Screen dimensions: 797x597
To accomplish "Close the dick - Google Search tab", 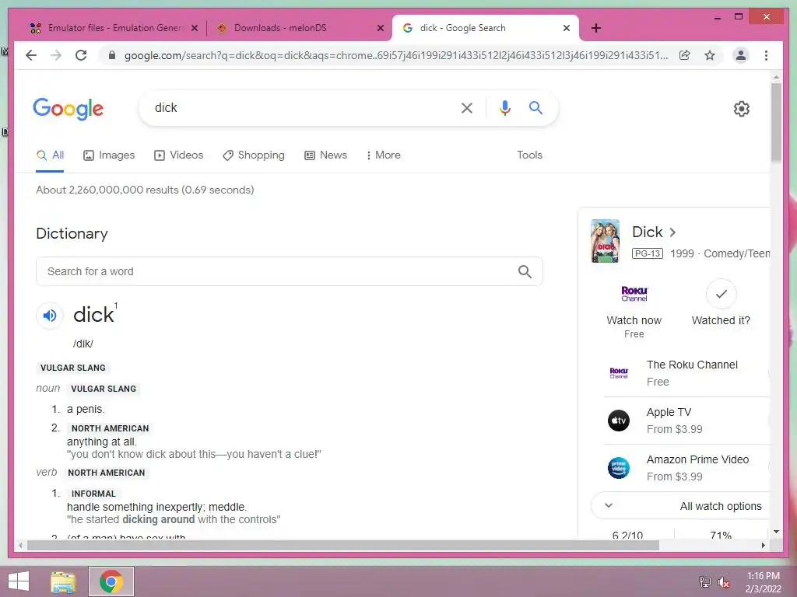I will [x=567, y=28].
